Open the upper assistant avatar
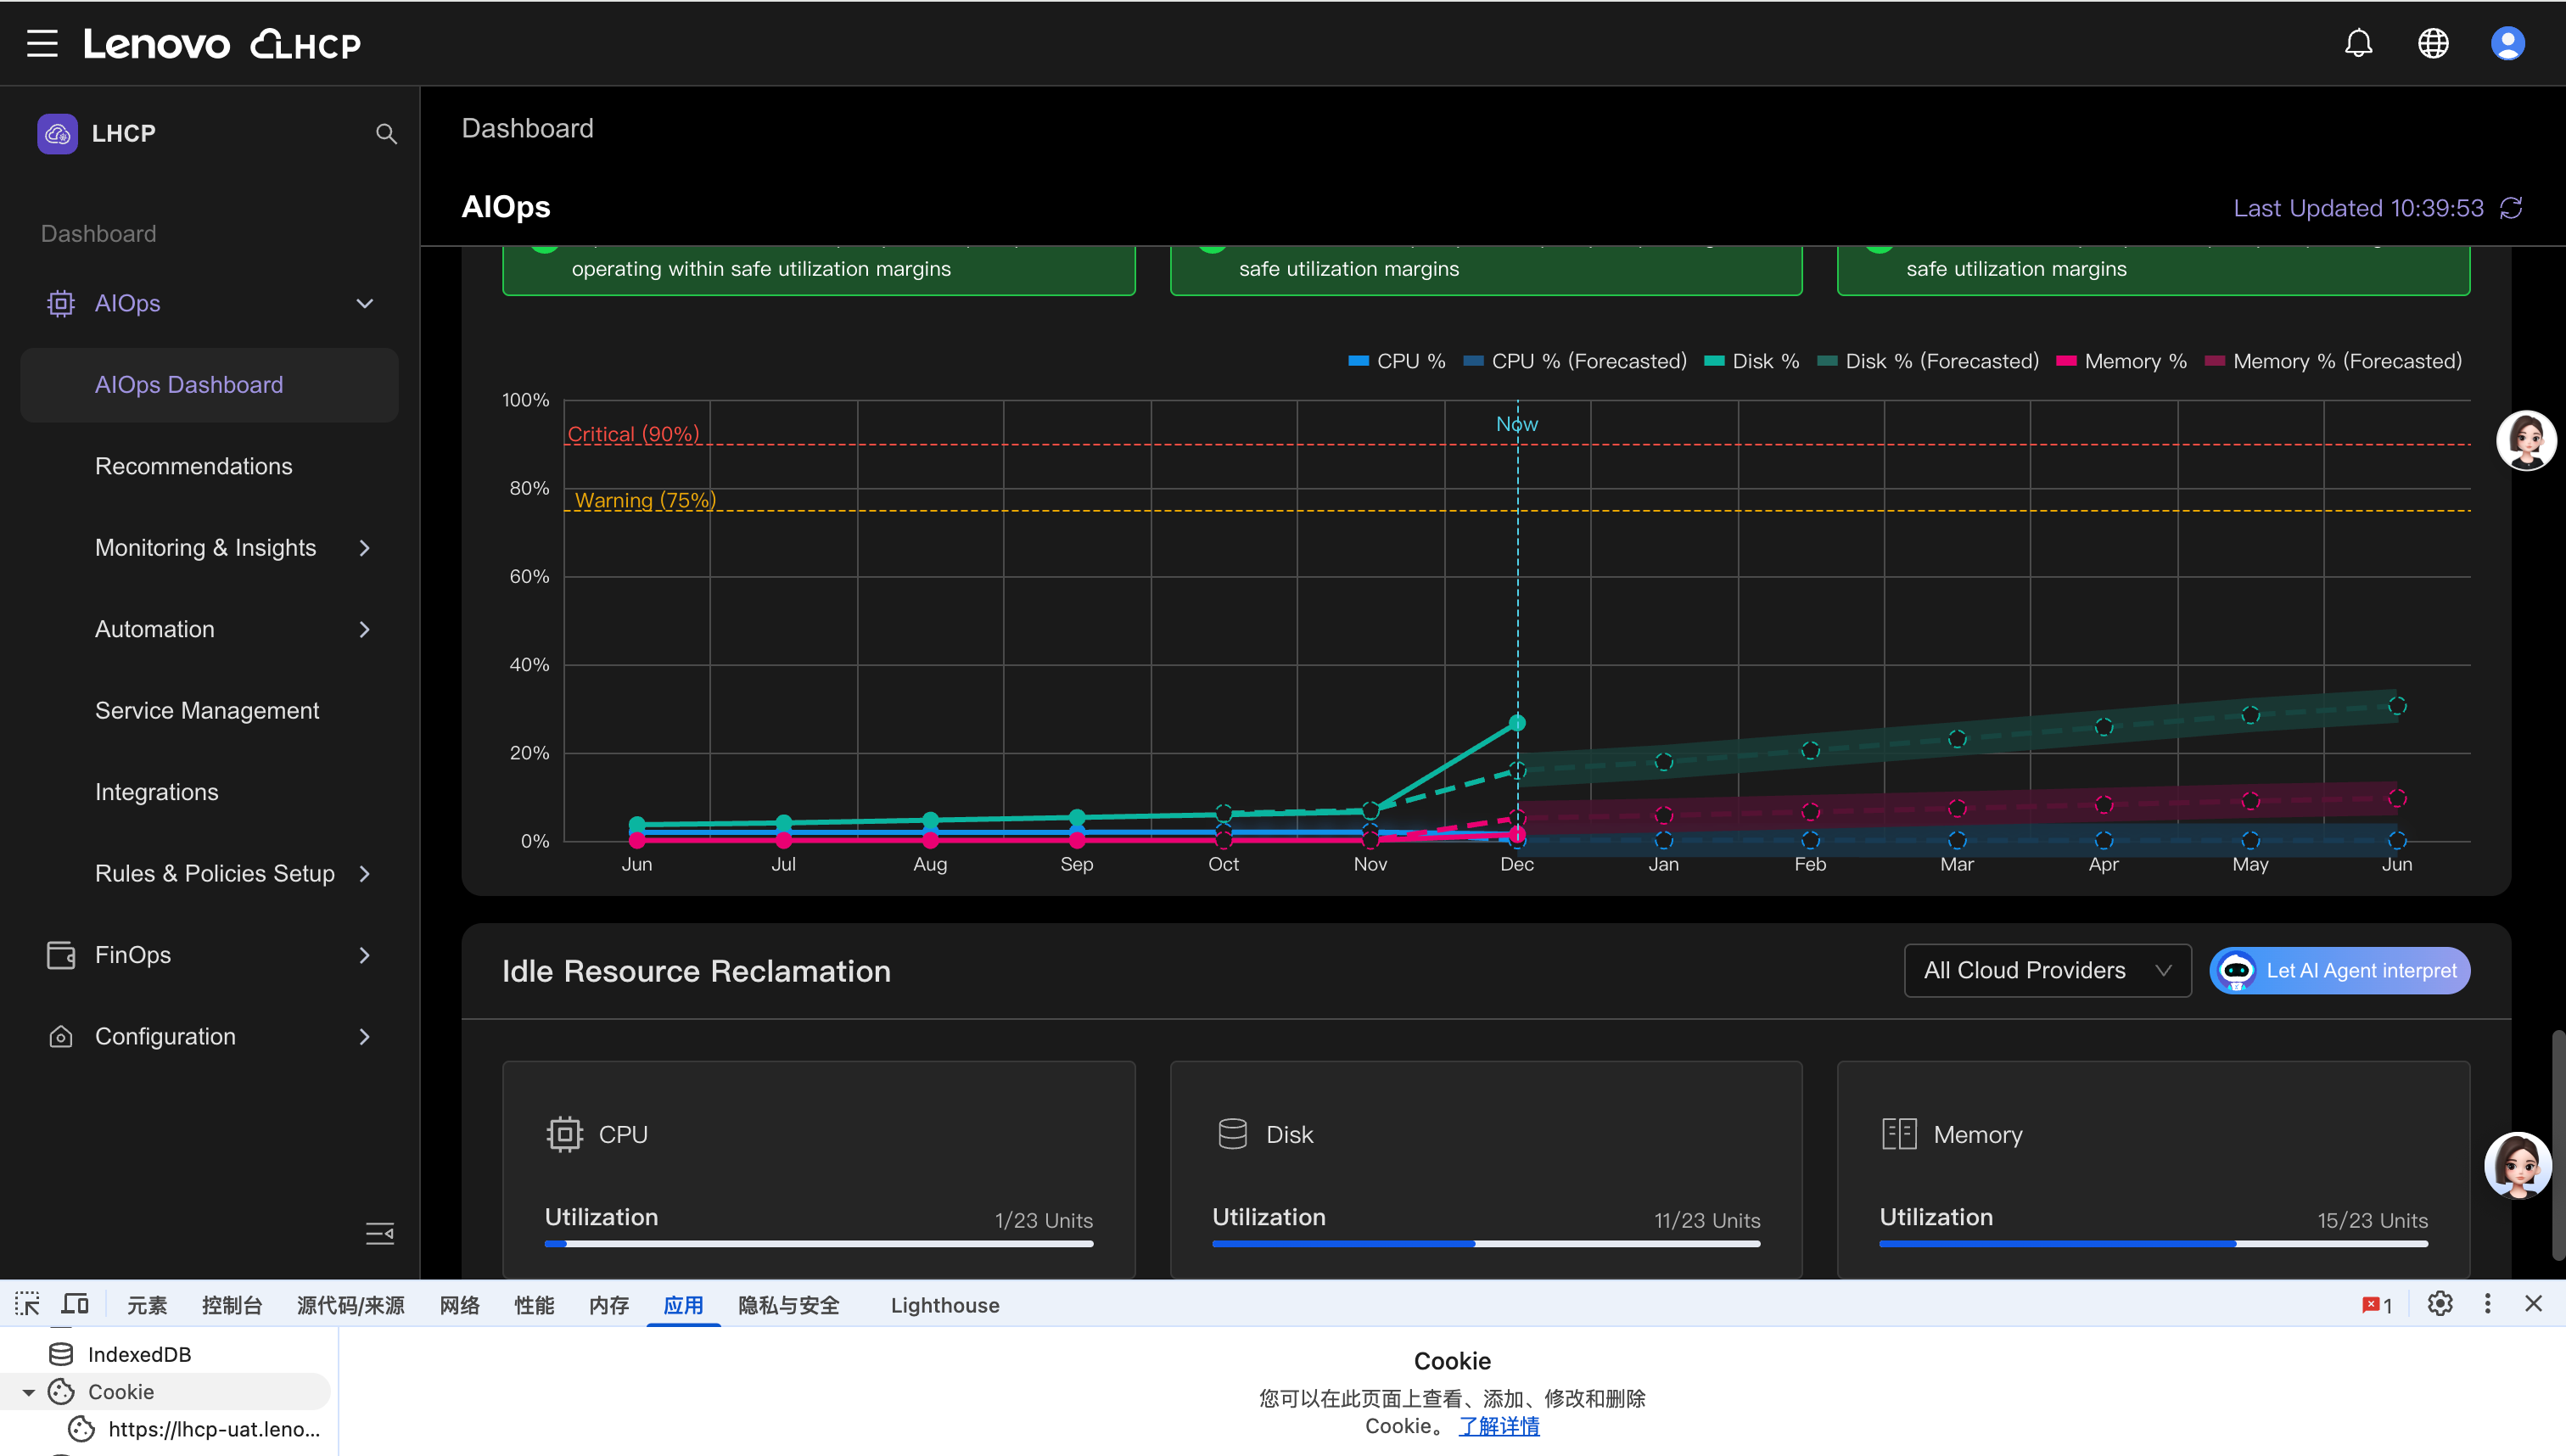The image size is (2566, 1456). pyautogui.click(x=2526, y=440)
